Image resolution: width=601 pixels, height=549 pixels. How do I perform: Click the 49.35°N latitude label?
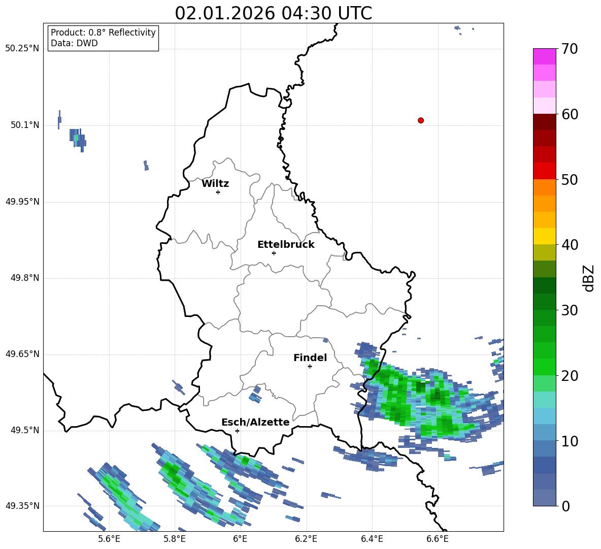[22, 506]
